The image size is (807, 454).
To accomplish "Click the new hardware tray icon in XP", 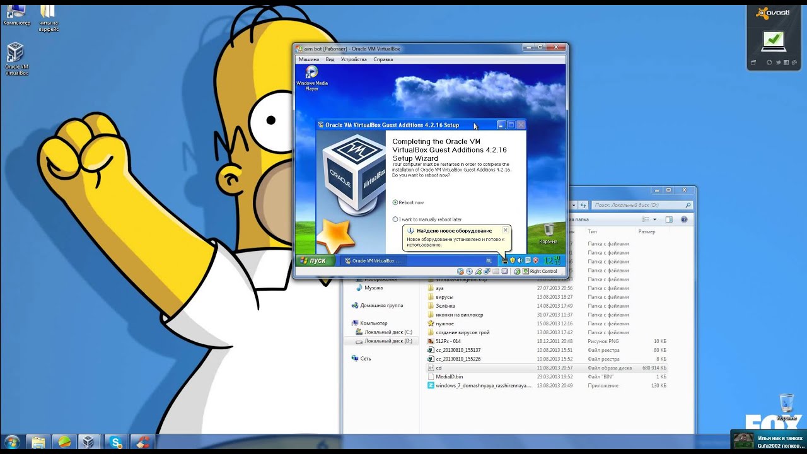I will [504, 260].
